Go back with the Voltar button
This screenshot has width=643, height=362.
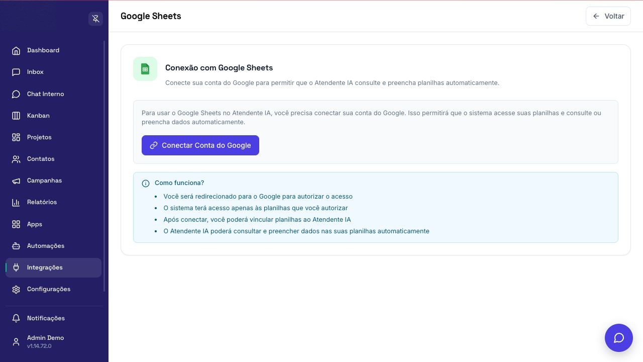(608, 16)
